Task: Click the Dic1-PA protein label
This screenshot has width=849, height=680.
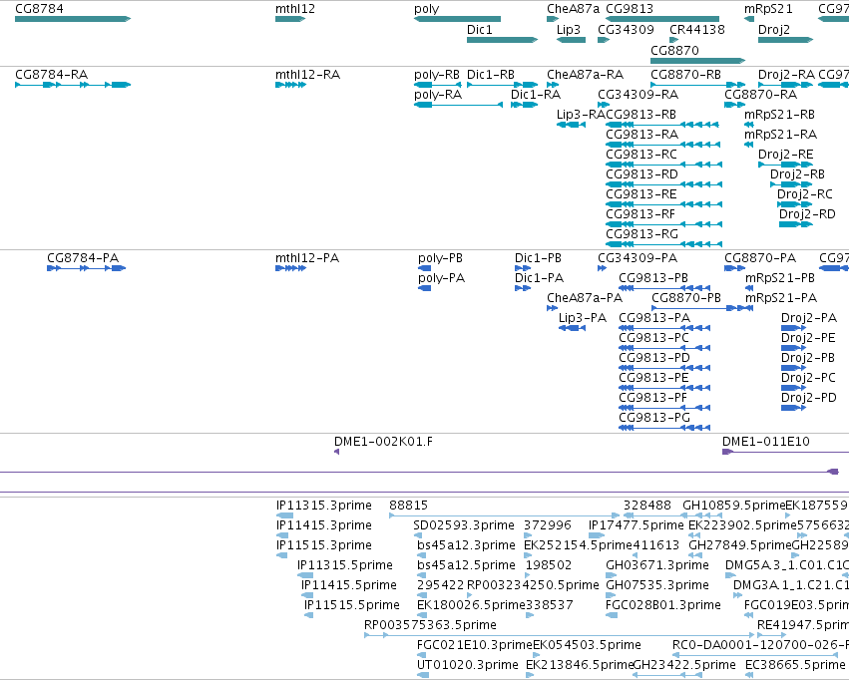Action: 540,277
